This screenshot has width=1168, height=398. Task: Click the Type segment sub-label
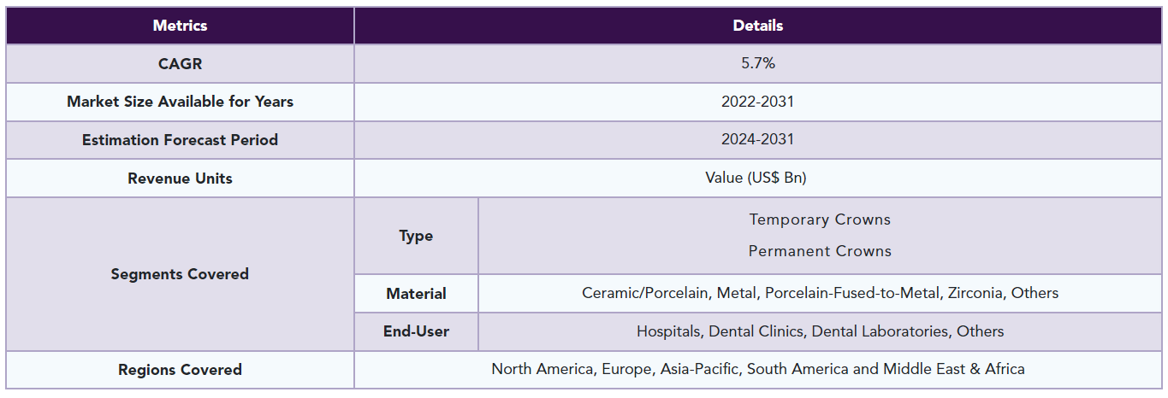[x=416, y=236]
